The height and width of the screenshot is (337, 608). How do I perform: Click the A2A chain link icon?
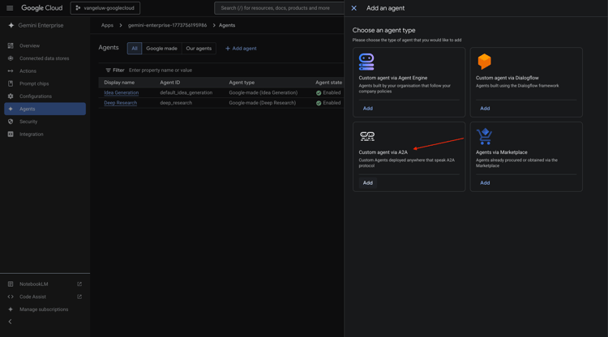pyautogui.click(x=366, y=136)
